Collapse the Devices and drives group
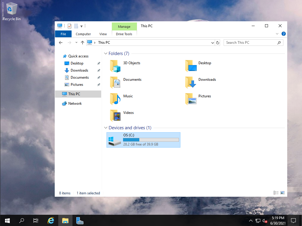Image resolution: width=302 pixels, height=226 pixels. [x=106, y=128]
